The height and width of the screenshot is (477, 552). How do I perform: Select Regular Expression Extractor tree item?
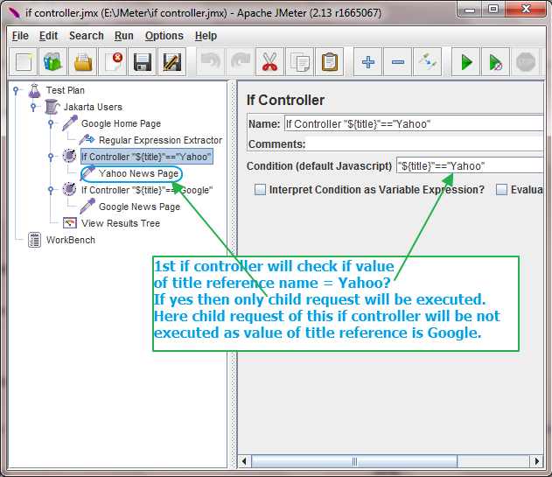(161, 140)
